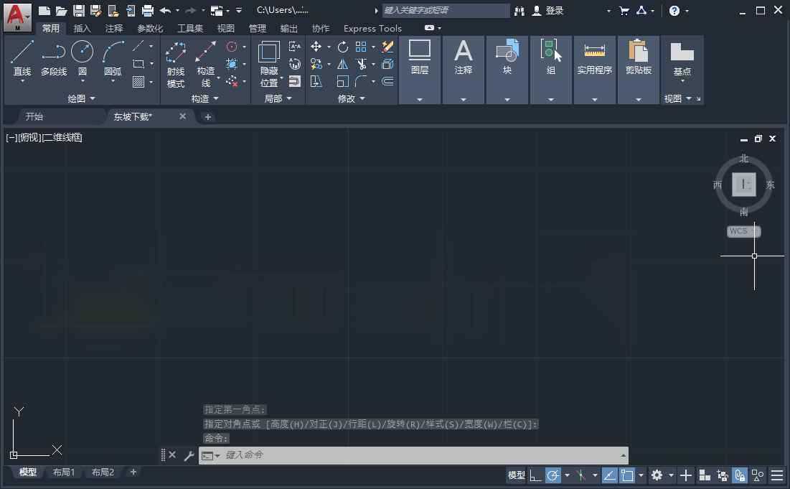The image size is (790, 489).
Task: Toggle ortho mode in status bar
Action: click(535, 475)
